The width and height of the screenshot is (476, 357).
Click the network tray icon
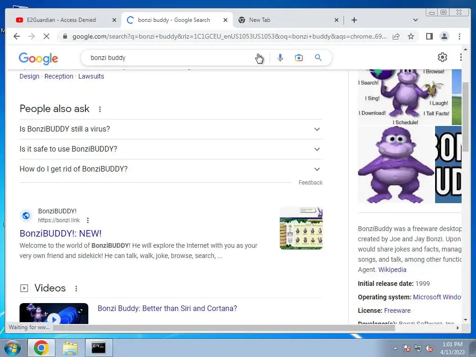click(x=418, y=349)
